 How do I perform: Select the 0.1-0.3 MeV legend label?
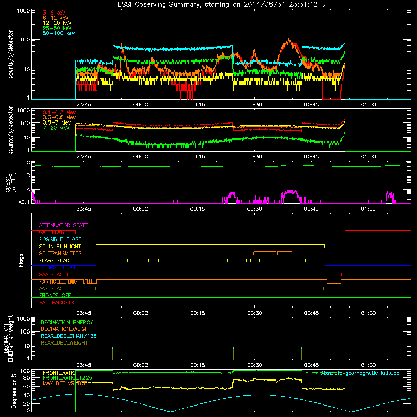coord(59,112)
